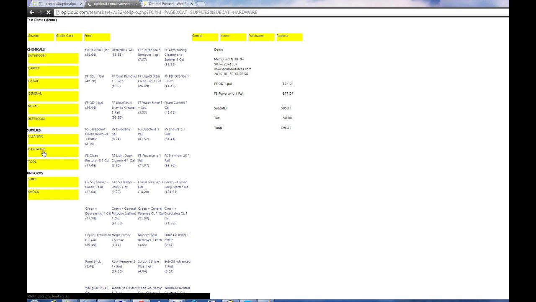Add FS Light Duty Cleaner 4 1 Gal
536x302 pixels.
click(x=123, y=160)
